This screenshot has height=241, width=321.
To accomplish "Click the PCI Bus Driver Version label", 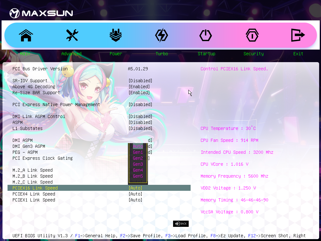I will click(x=40, y=69).
